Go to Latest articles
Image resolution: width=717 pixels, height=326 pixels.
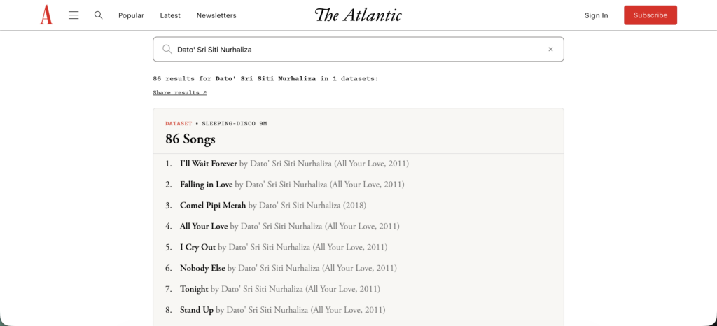[170, 15]
